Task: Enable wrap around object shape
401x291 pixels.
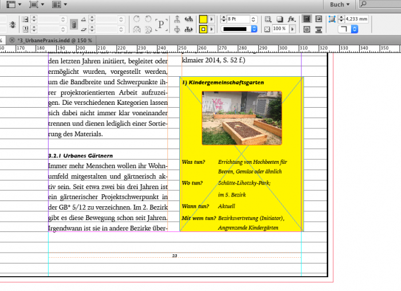Action: pos(306,29)
